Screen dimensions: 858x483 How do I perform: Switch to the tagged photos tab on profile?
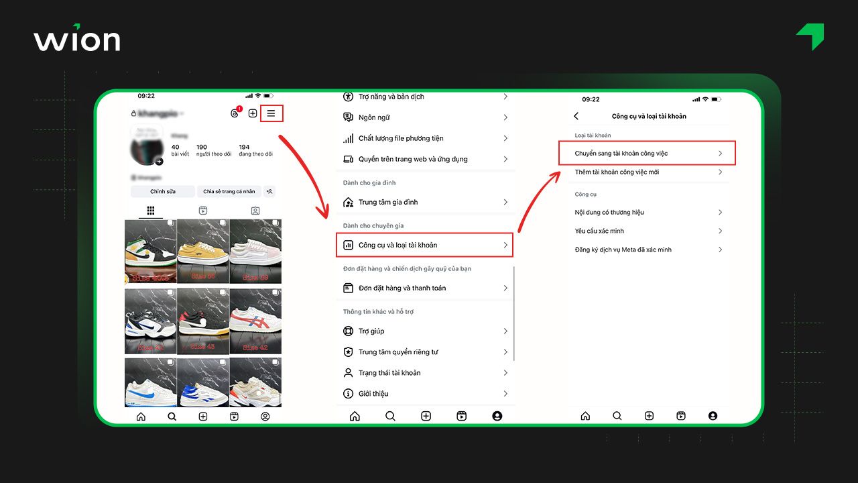point(255,211)
